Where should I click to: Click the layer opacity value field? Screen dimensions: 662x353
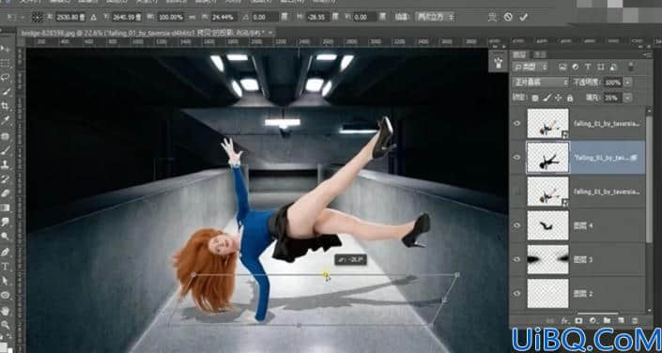click(613, 82)
